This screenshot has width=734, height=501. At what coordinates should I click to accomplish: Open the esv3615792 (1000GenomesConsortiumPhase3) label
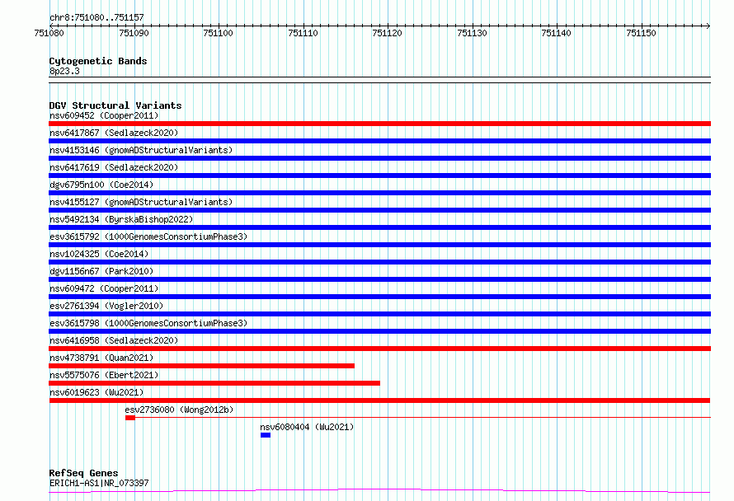coord(148,236)
